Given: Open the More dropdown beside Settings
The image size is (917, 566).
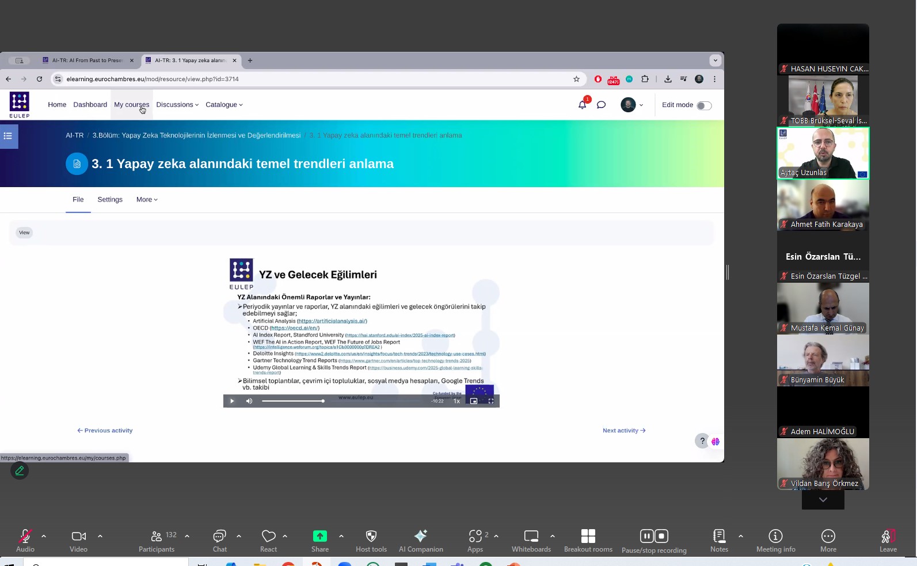Looking at the screenshot, I should pyautogui.click(x=147, y=200).
